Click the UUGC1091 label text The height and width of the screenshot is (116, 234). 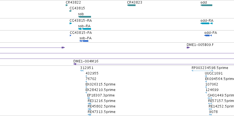[214, 73]
